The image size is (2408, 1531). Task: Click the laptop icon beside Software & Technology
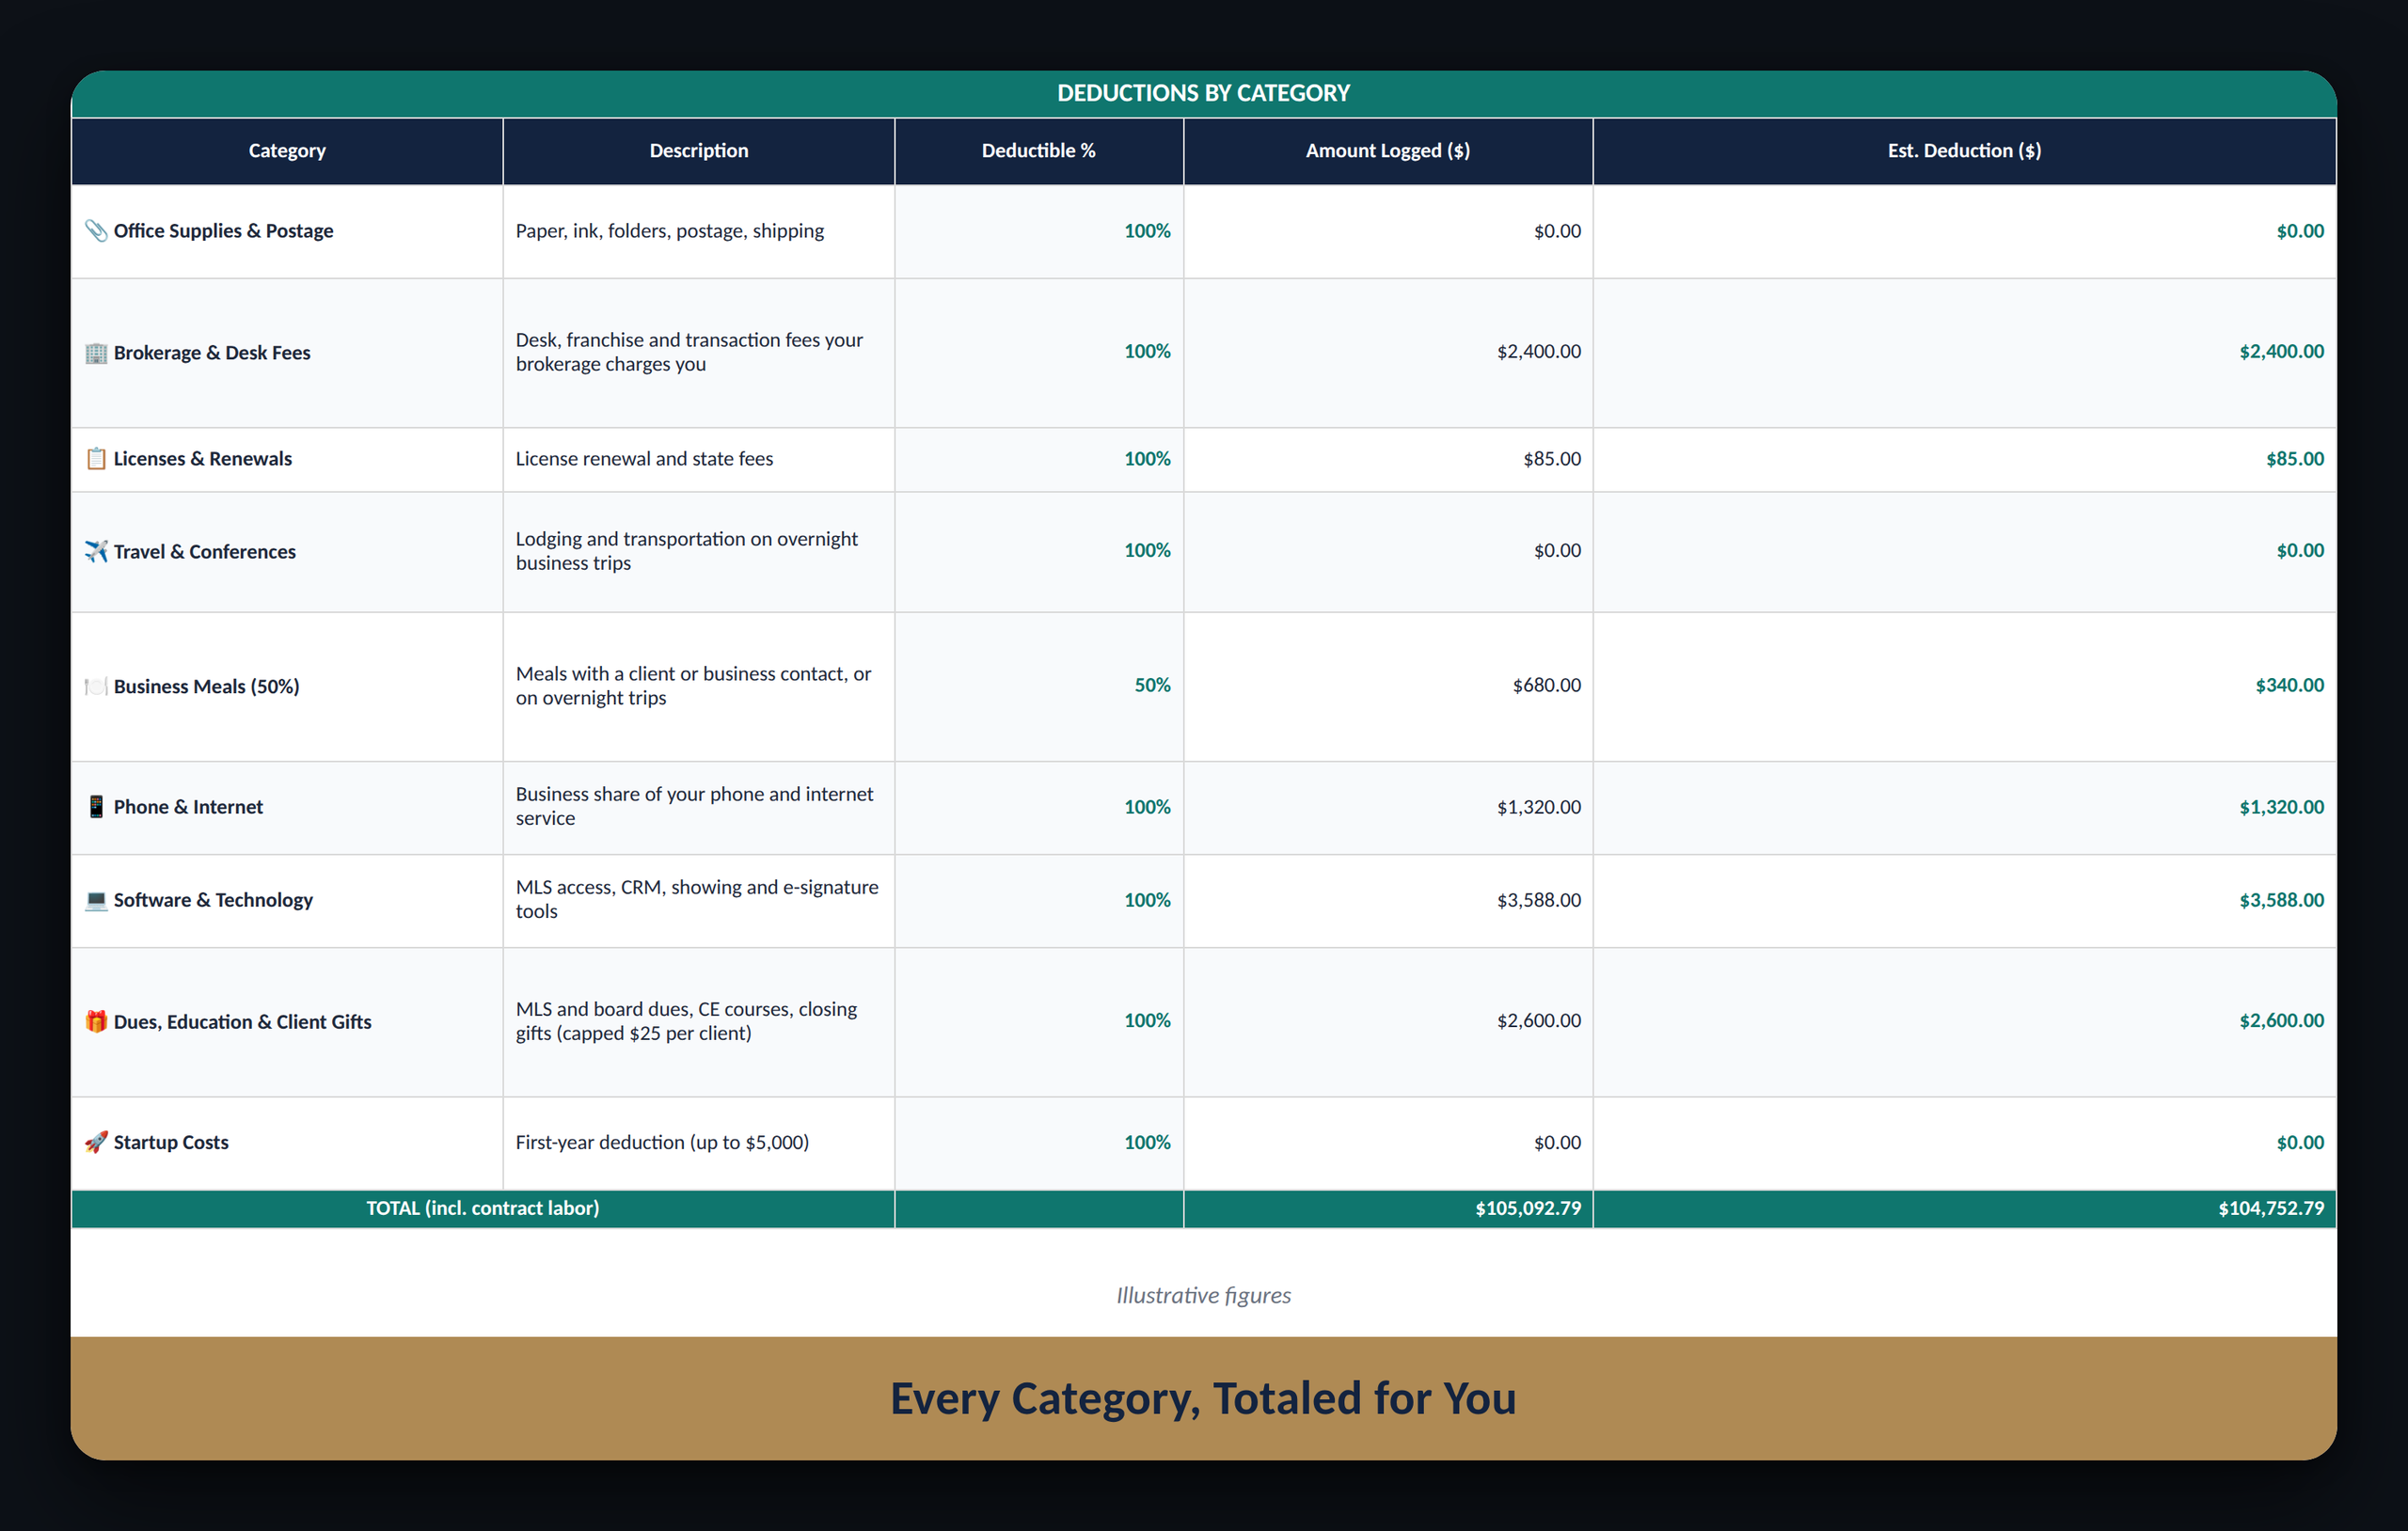96,900
